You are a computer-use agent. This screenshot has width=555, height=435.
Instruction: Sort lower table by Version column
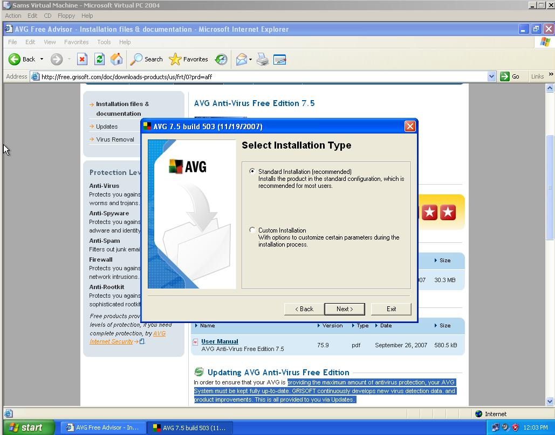332,326
